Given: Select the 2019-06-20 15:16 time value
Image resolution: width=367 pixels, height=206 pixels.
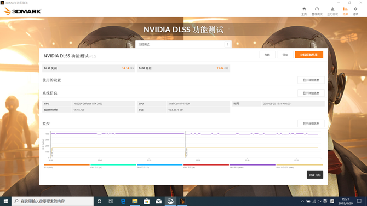Looking at the screenshot, I should click(x=277, y=103).
